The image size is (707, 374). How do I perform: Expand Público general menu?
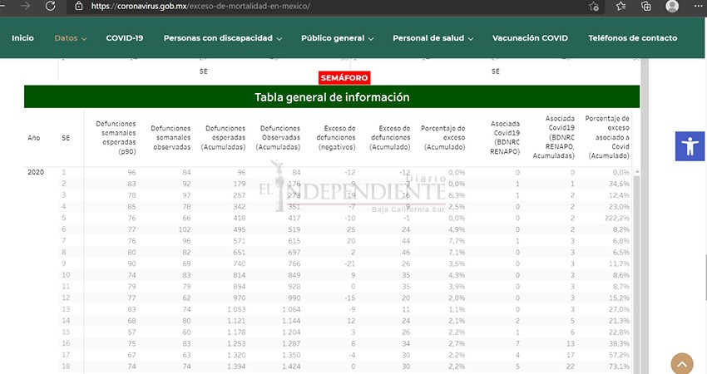[x=337, y=38]
